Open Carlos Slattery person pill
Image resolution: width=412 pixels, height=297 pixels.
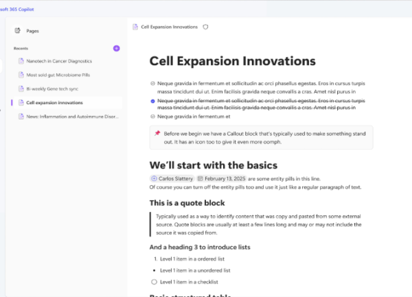[172, 178]
